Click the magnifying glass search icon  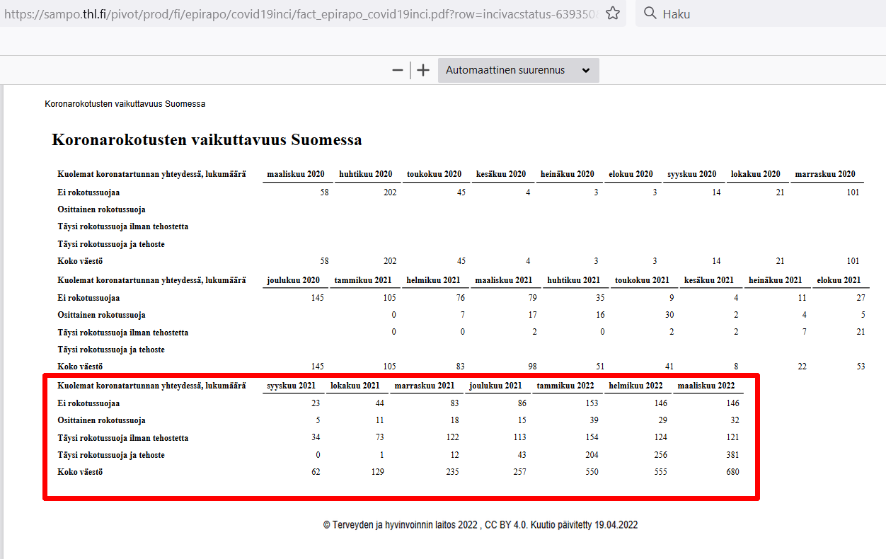pyautogui.click(x=650, y=13)
